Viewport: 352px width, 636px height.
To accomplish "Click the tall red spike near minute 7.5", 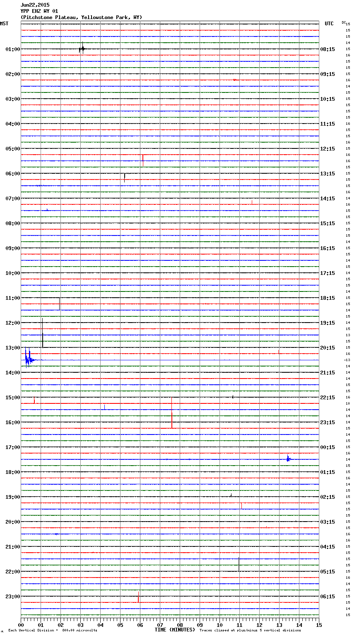I will click(x=172, y=413).
